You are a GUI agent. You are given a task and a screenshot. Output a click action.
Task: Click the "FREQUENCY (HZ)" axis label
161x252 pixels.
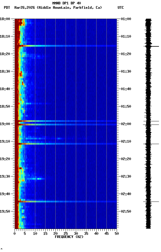point(69,237)
